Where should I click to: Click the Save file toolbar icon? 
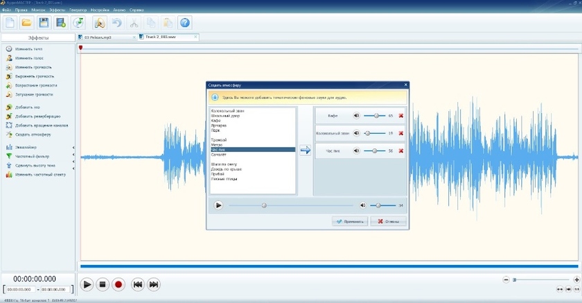(43, 23)
